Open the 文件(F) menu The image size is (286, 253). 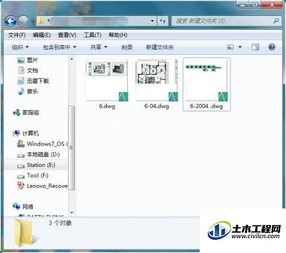pos(17,35)
